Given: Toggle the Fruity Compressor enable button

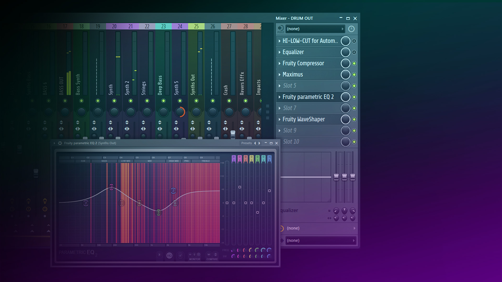Looking at the screenshot, I should [355, 63].
